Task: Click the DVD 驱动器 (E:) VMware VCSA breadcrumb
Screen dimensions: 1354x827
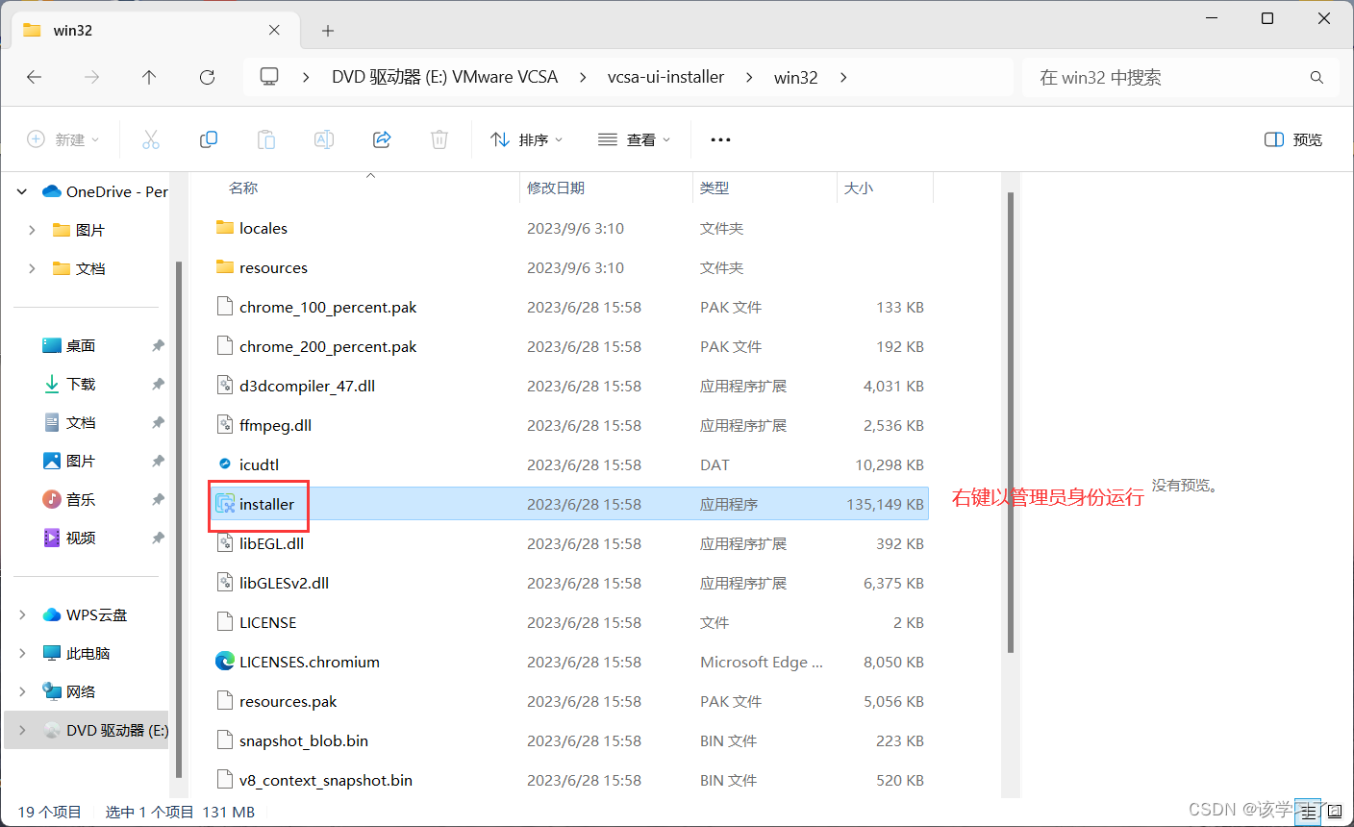Action: 444,77
